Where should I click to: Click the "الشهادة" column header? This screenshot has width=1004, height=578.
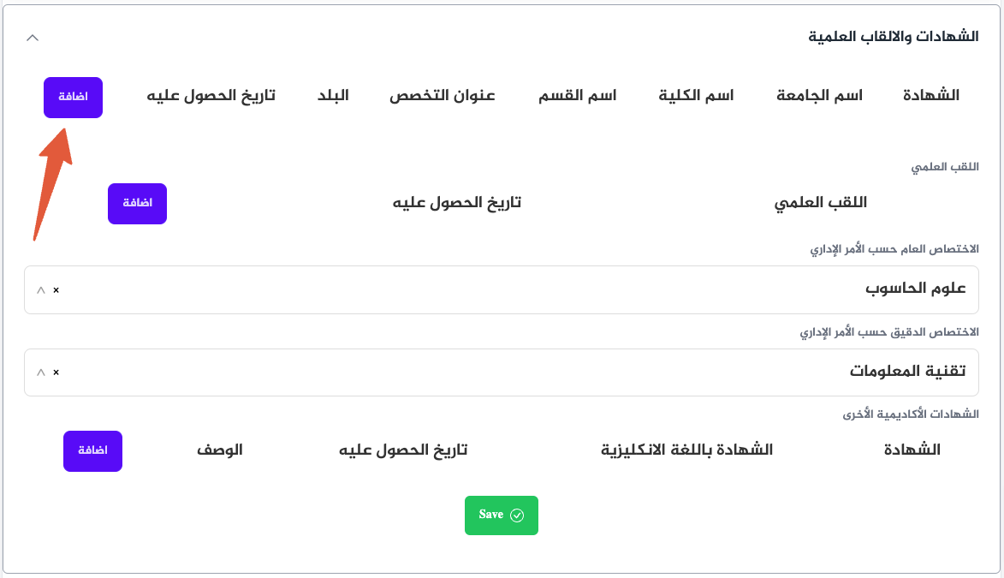[x=930, y=95]
